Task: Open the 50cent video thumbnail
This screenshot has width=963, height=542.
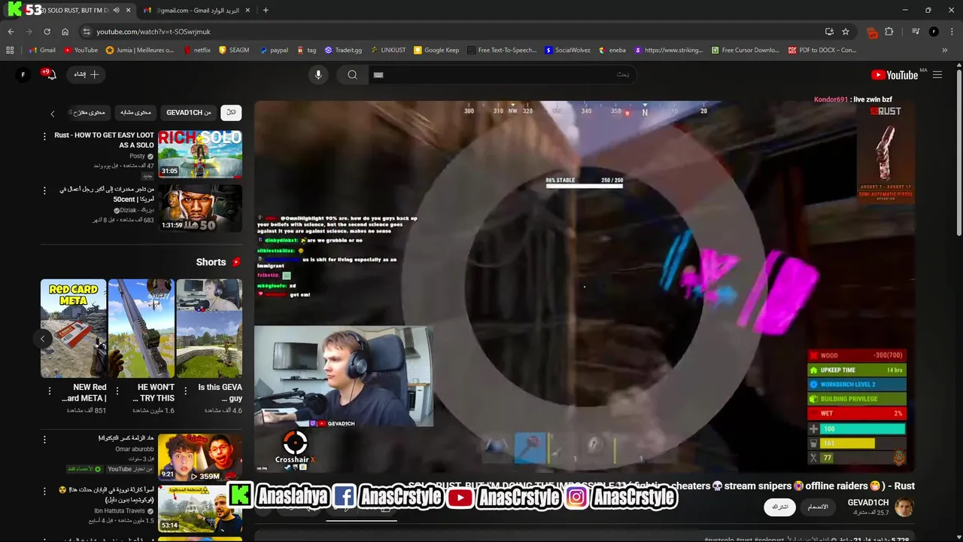Action: tap(200, 209)
